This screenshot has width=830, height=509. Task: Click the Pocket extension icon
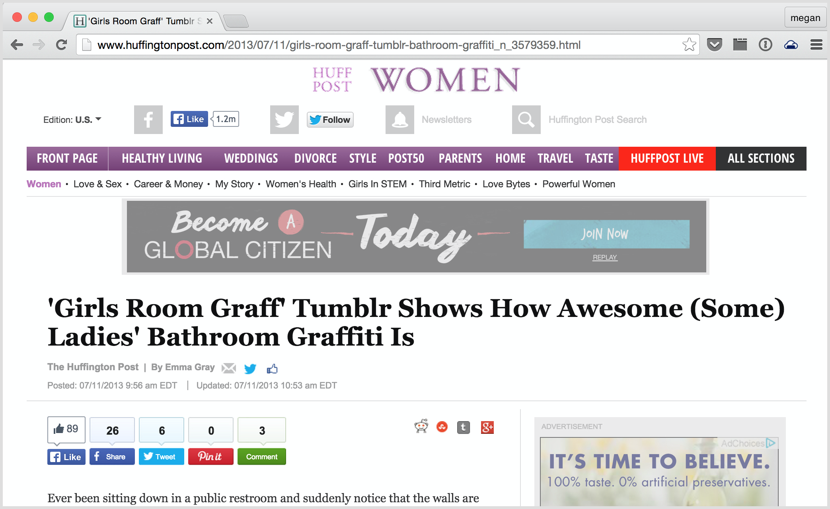click(715, 45)
